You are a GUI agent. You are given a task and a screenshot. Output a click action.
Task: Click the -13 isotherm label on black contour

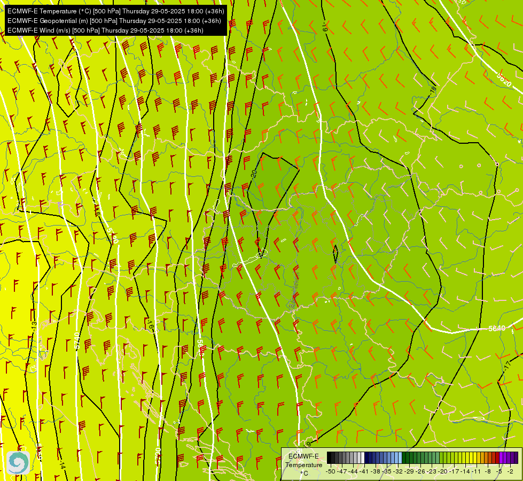(34, 325)
